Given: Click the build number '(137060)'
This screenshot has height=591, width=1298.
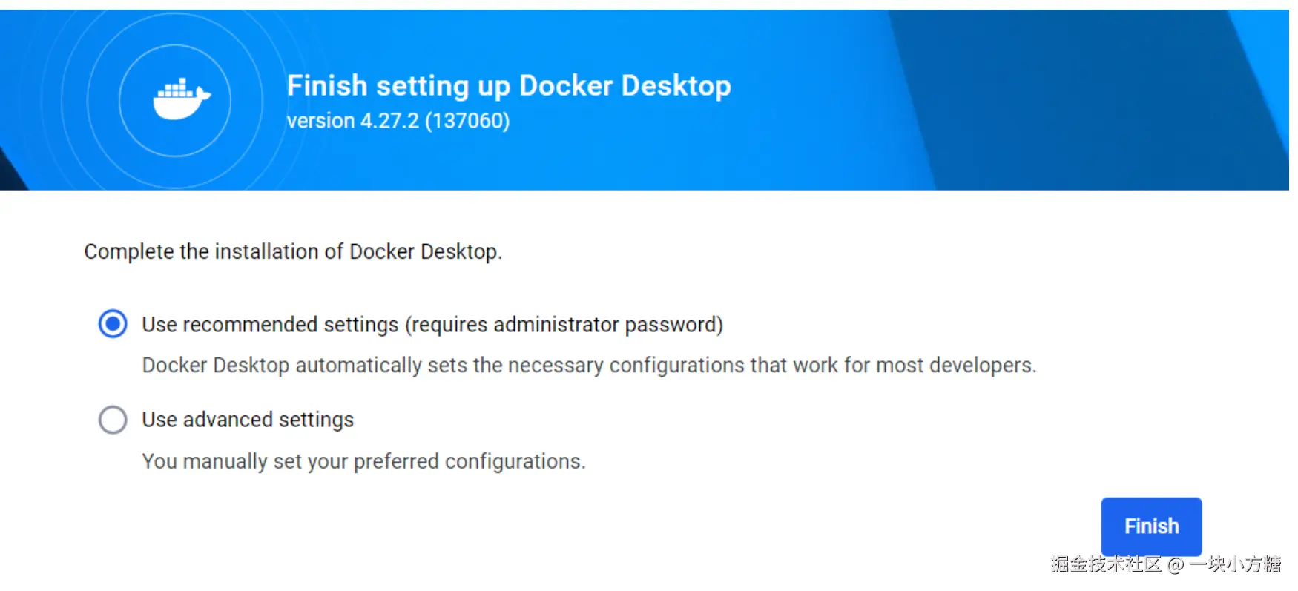Looking at the screenshot, I should [467, 121].
